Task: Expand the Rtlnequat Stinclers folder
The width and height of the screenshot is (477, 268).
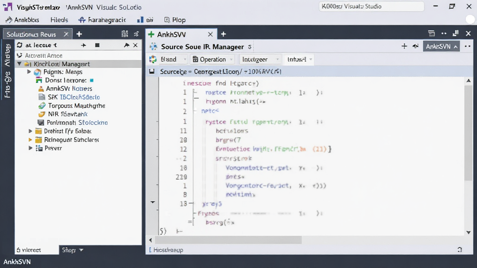Action: 30,140
